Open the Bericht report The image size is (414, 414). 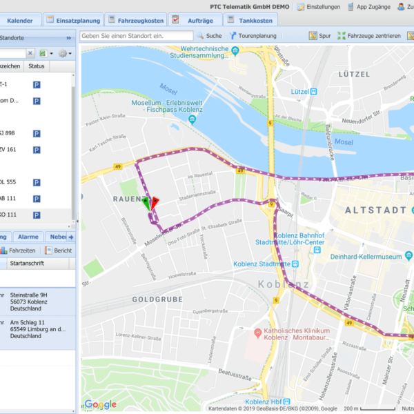[59, 250]
